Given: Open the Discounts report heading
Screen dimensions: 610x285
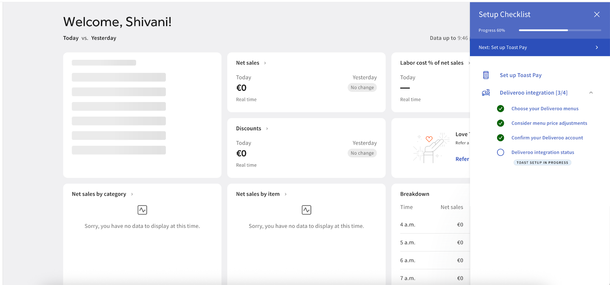Looking at the screenshot, I should [249, 129].
